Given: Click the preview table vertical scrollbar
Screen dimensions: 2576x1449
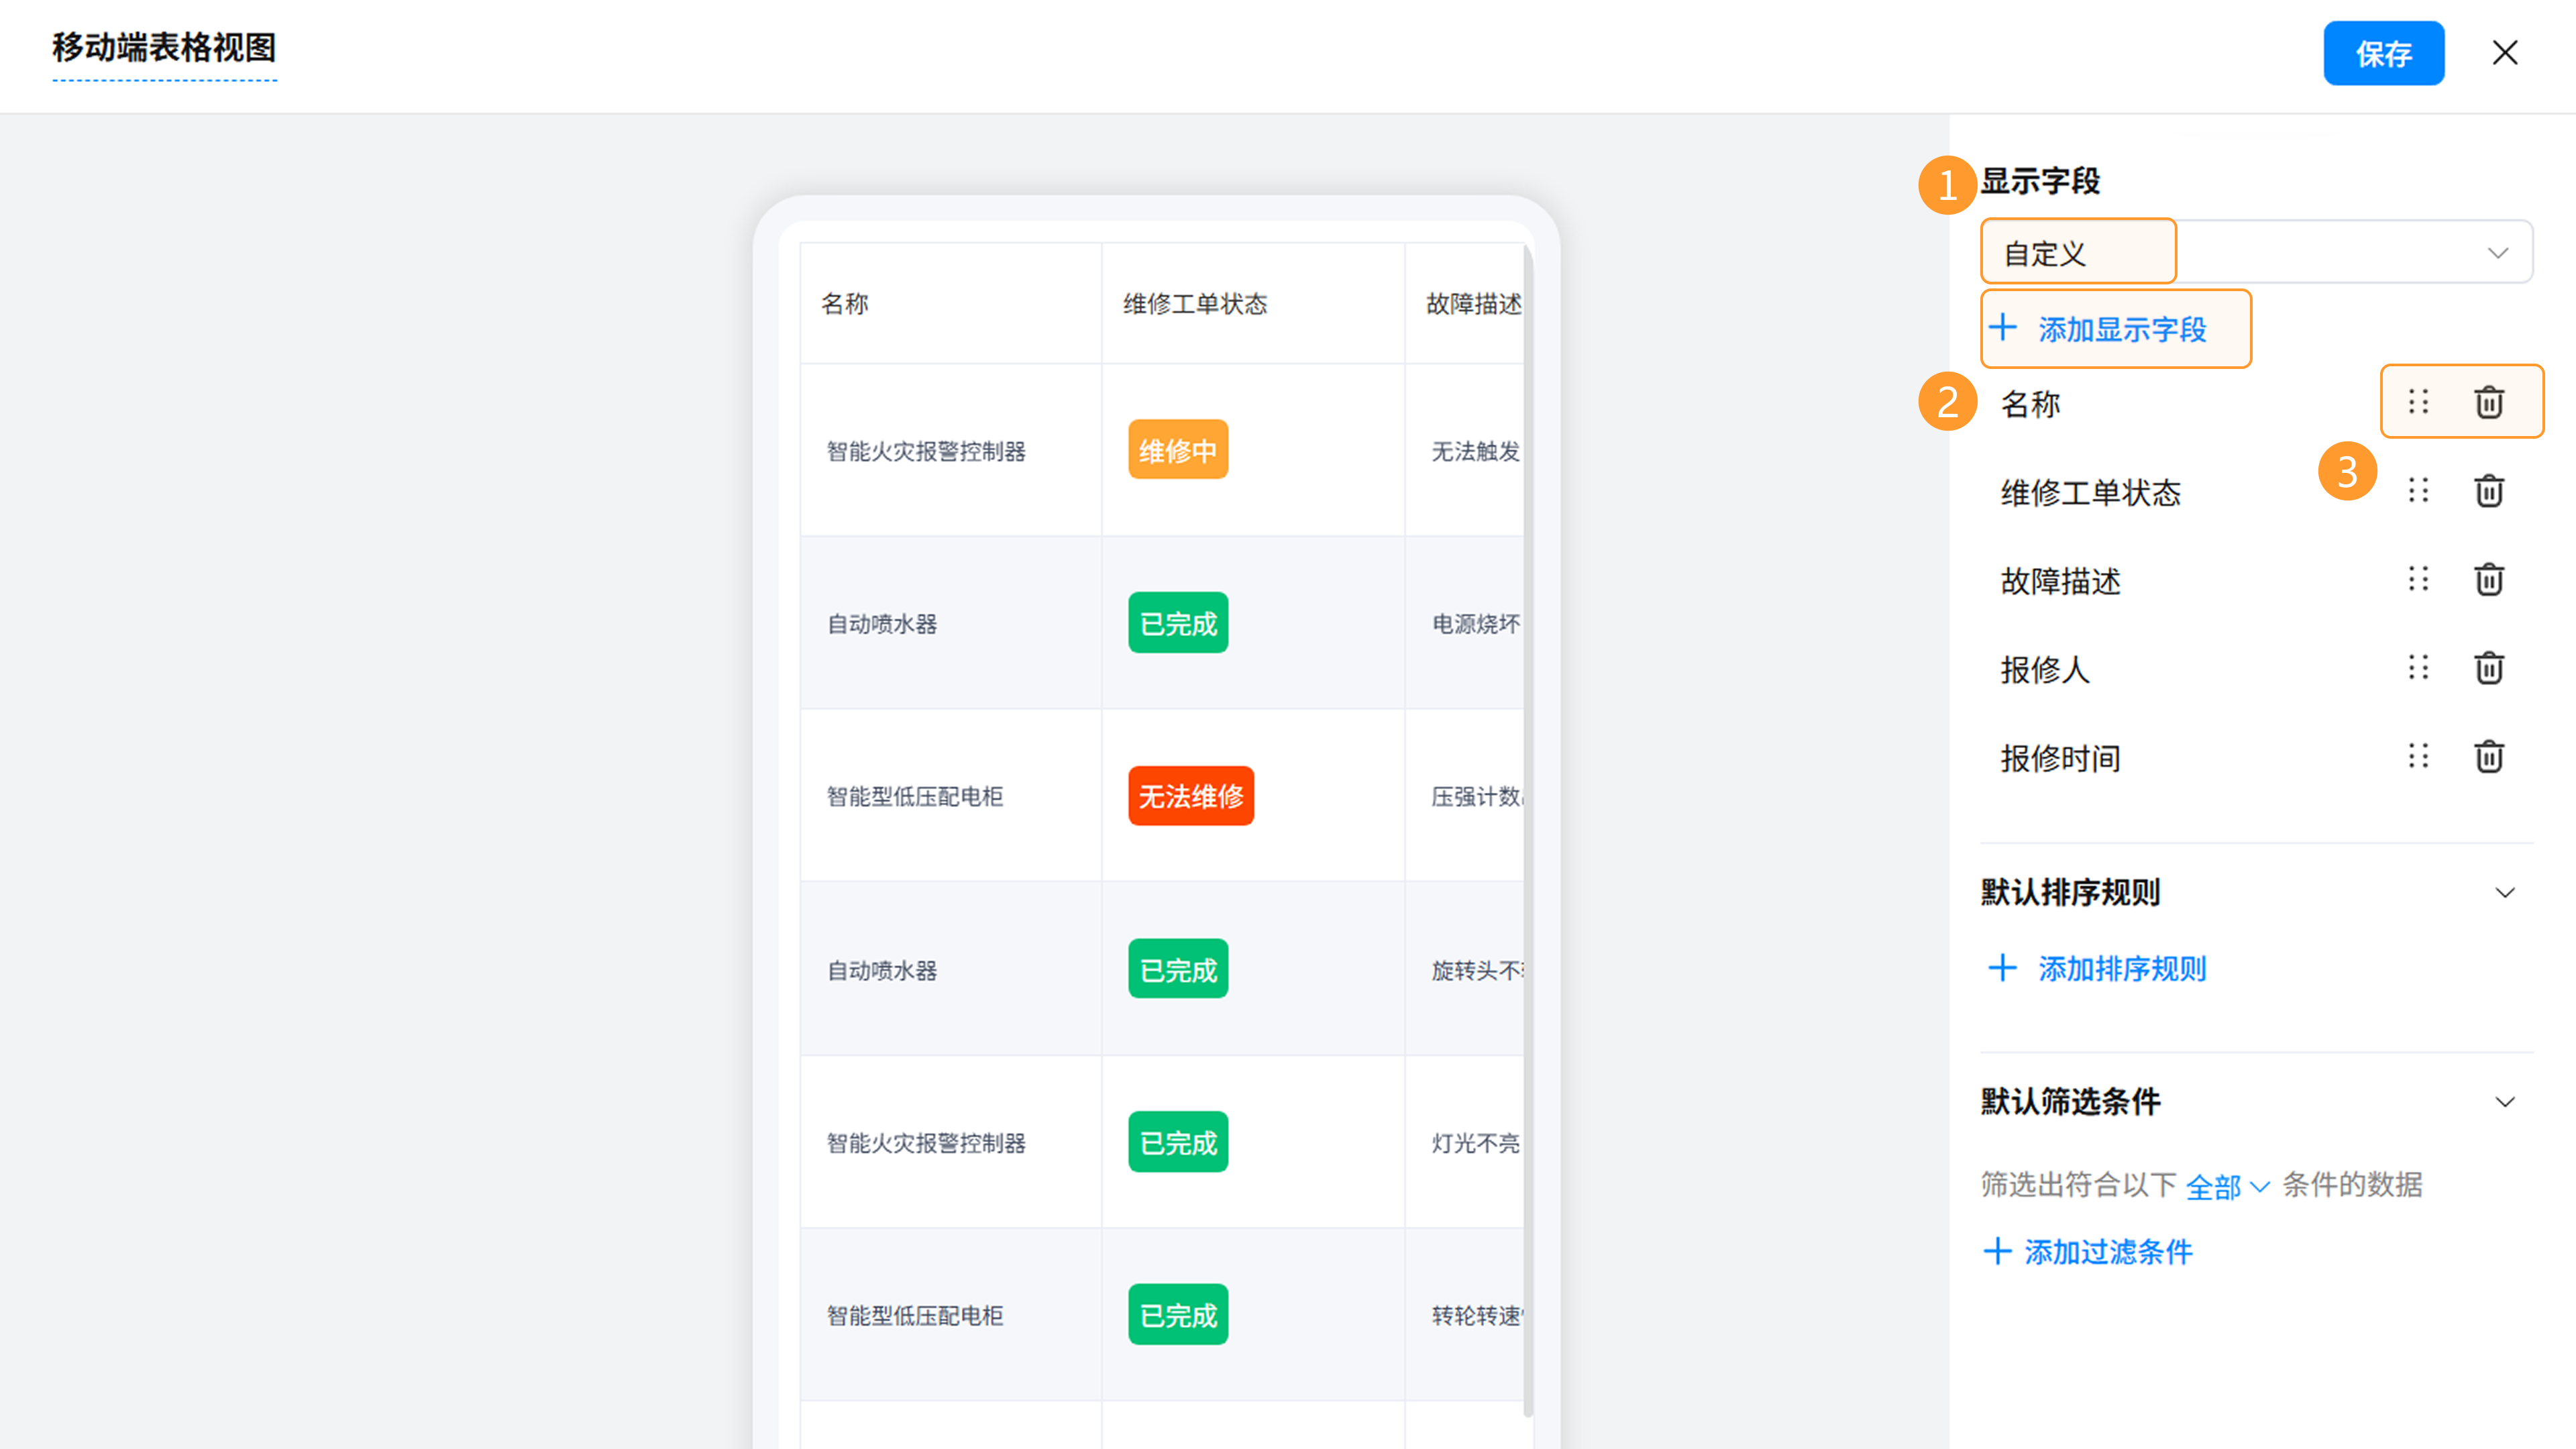Looking at the screenshot, I should (1527, 830).
